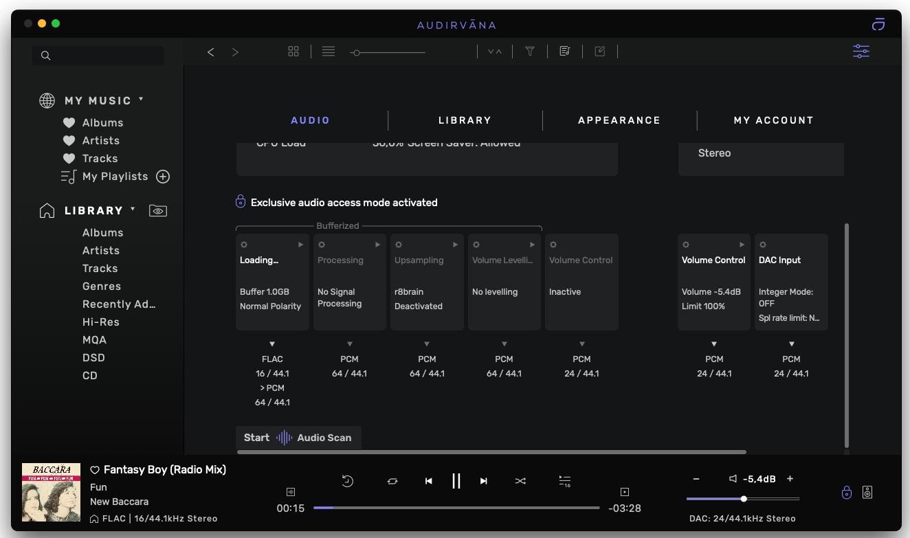This screenshot has width=910, height=538.
Task: Switch to list view icon
Action: (329, 52)
